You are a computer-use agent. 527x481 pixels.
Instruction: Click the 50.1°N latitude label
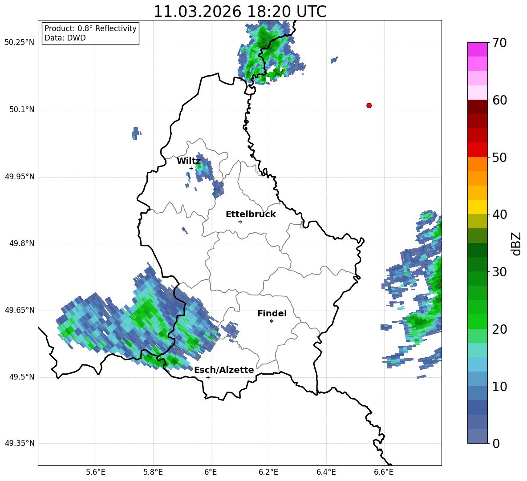tap(22, 109)
